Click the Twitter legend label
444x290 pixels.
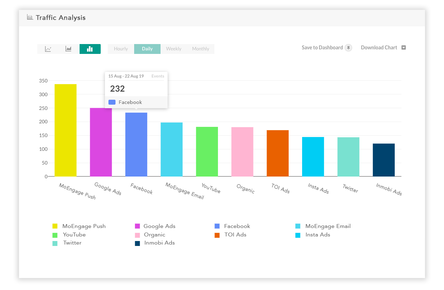click(72, 243)
